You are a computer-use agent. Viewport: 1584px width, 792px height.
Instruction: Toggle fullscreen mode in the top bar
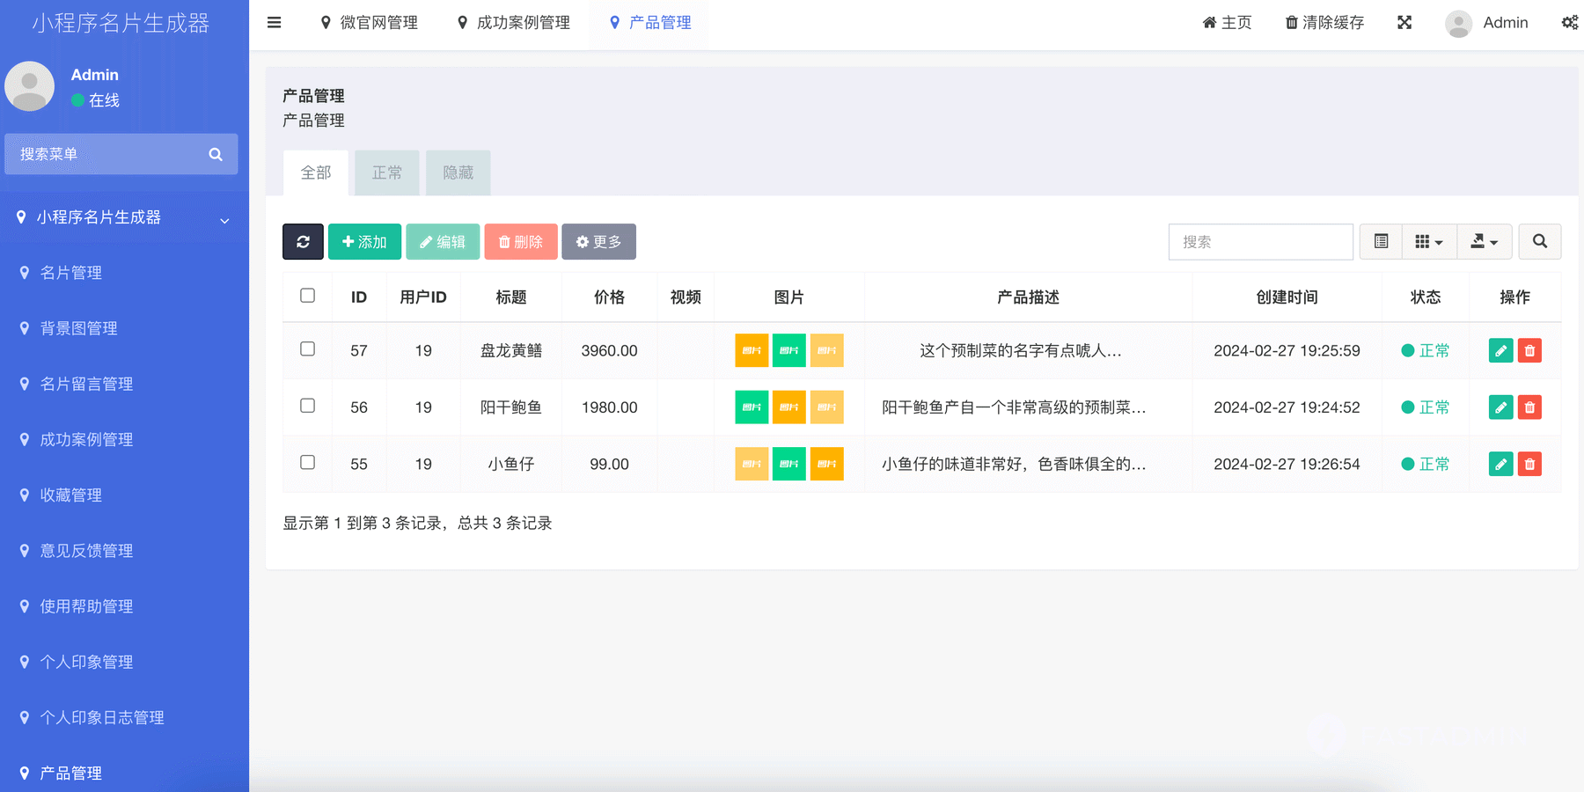tap(1404, 22)
